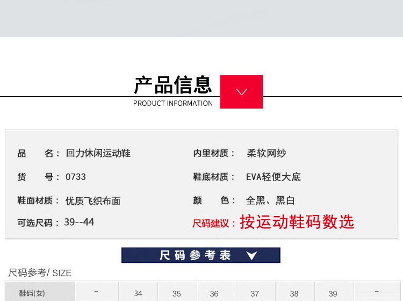The height and width of the screenshot is (301, 403).
Task: Click the red chevron box beside 产品信息
Action: (x=241, y=92)
